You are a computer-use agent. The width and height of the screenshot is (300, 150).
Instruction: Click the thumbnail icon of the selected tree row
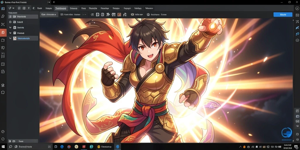pos(15,38)
